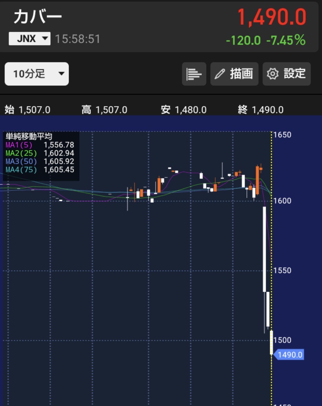Tap the tall orange candlestick near the peak
The height and width of the screenshot is (406, 322).
pyautogui.click(x=257, y=180)
